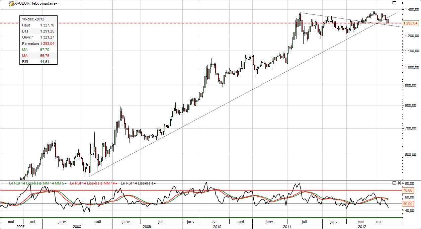Viewport: 421px width, 229px height.
Task: Click the 1 293,04 current price label
Action: click(411, 23)
